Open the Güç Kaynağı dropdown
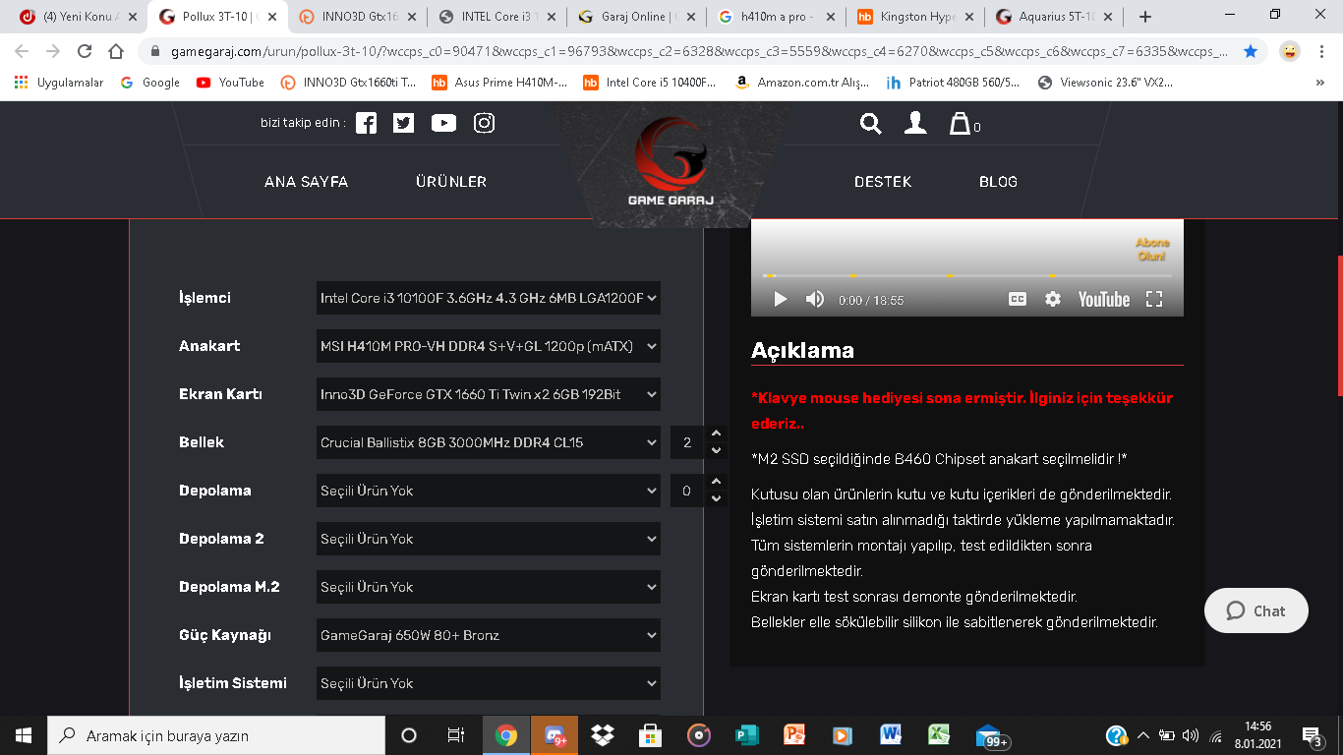Image resolution: width=1343 pixels, height=755 pixels. coord(489,635)
